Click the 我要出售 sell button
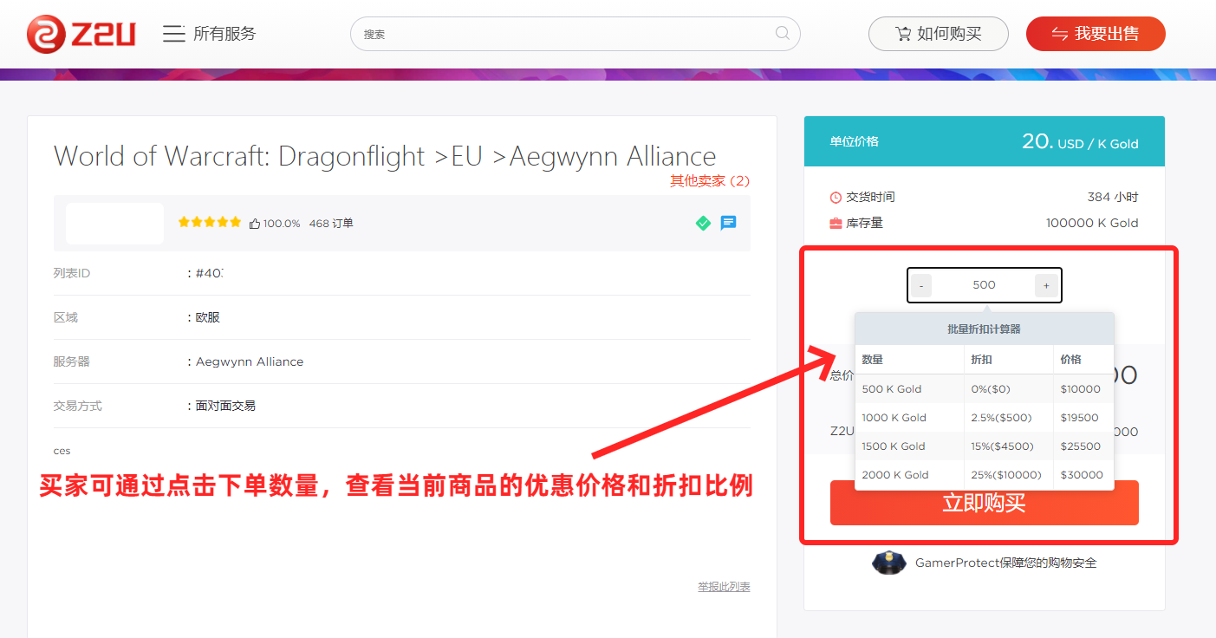Screen dimensions: 1216x638 pos(1096,34)
